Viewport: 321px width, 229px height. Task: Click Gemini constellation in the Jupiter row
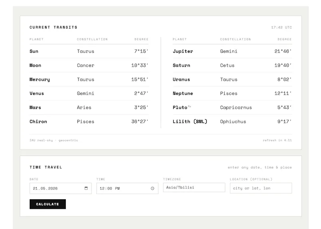coord(229,51)
